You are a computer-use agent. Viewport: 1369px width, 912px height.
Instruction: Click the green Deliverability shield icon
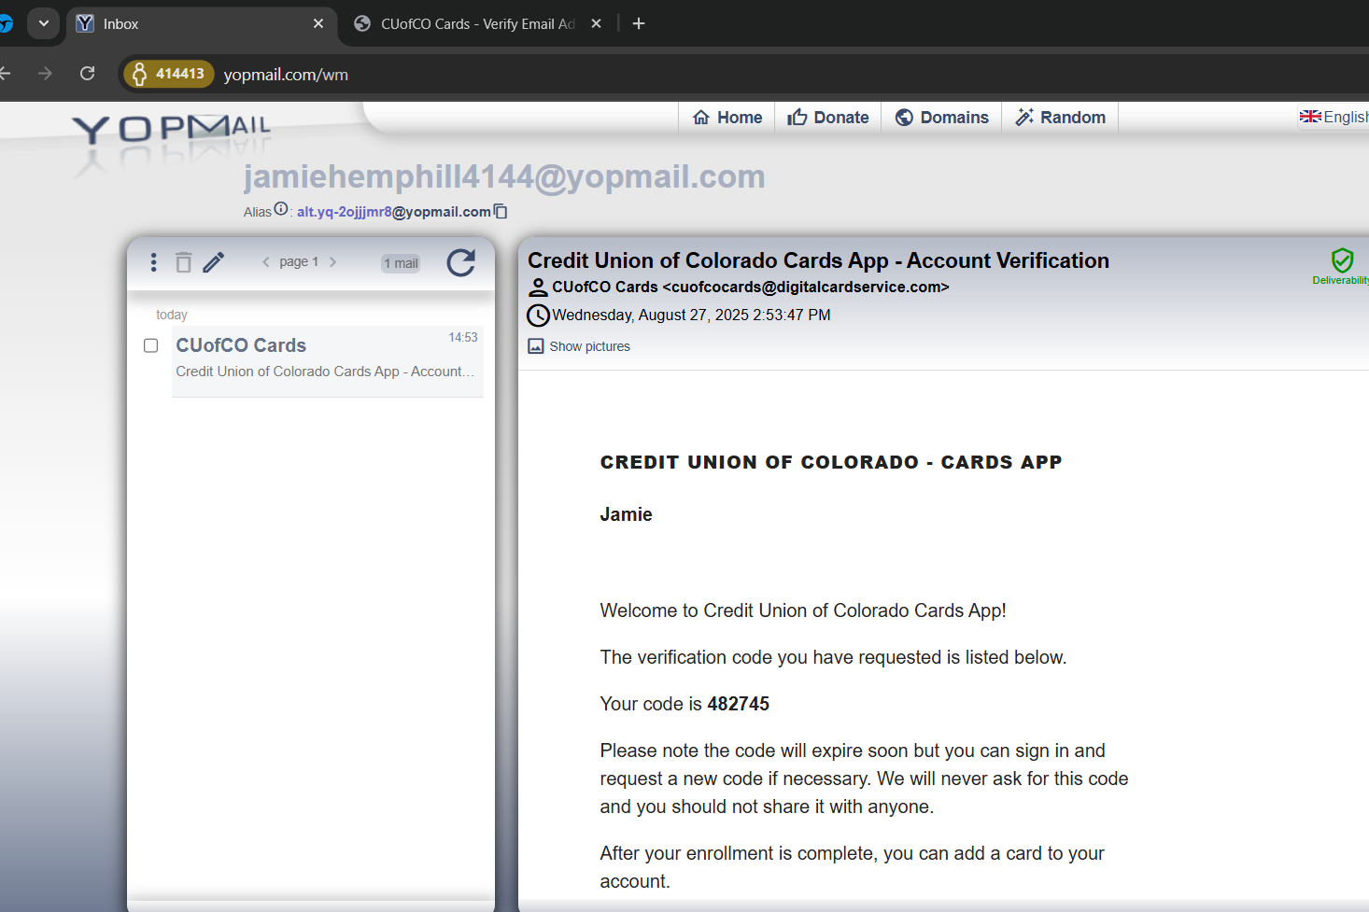(x=1342, y=260)
